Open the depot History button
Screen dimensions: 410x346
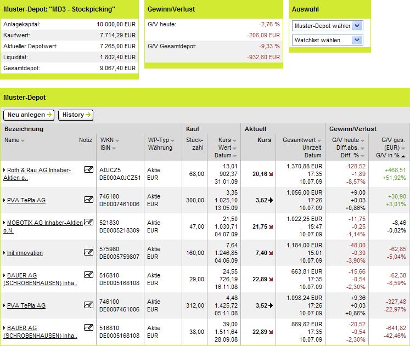(76, 115)
